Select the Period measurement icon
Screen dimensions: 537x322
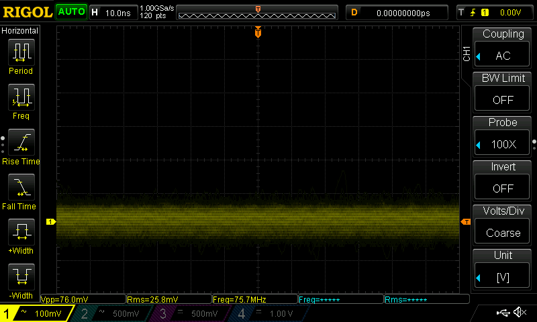[21, 52]
